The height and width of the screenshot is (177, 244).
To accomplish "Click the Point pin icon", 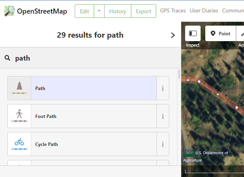I will [x=213, y=33].
